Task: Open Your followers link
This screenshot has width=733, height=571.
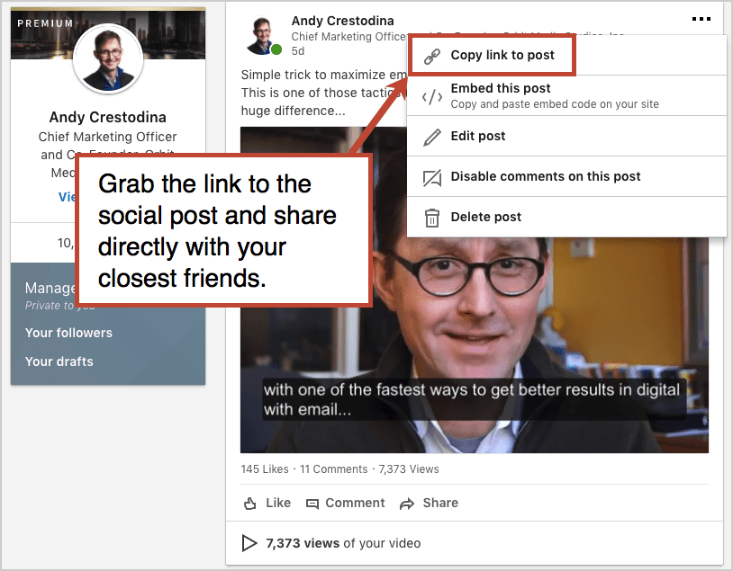Action: click(68, 333)
